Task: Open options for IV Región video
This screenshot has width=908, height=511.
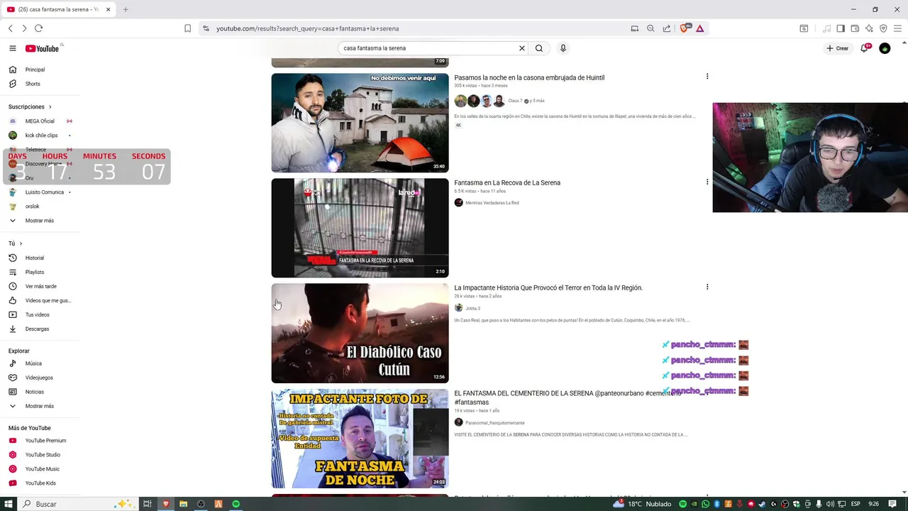Action: (707, 287)
